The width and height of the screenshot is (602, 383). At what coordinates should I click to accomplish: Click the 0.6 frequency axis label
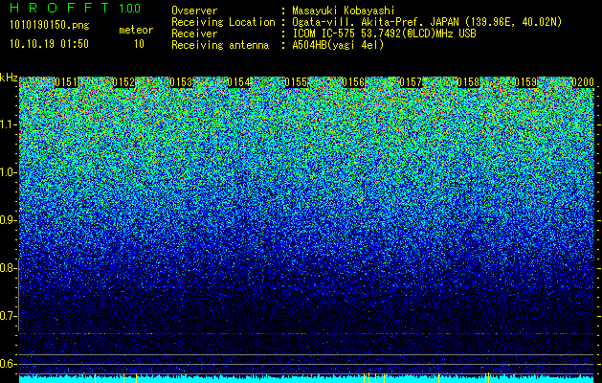point(8,364)
